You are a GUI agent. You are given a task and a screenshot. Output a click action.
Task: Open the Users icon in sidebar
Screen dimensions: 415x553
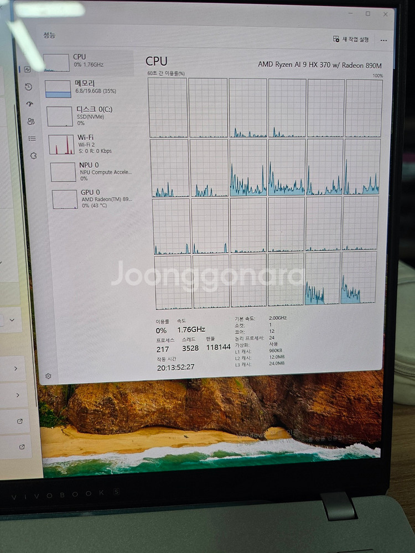pos(31,121)
